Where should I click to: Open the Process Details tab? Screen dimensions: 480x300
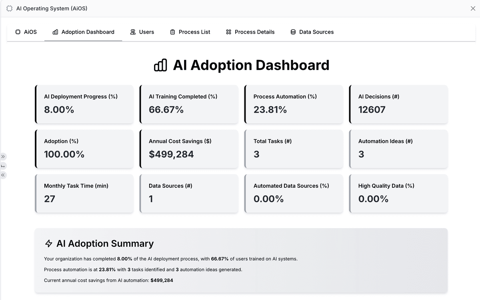pyautogui.click(x=250, y=32)
